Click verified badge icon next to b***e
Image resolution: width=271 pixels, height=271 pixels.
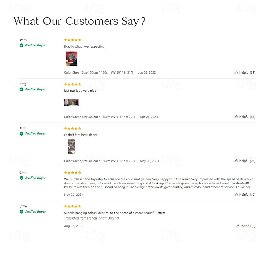pos(21,212)
